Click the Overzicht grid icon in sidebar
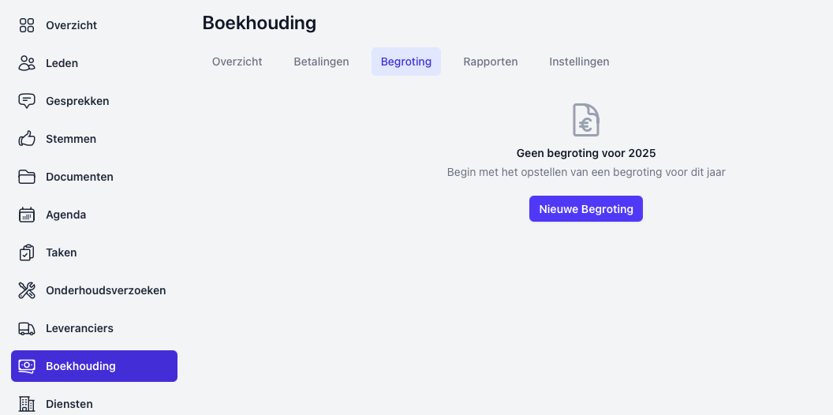Viewport: 833px width, 415px height. coord(27,25)
